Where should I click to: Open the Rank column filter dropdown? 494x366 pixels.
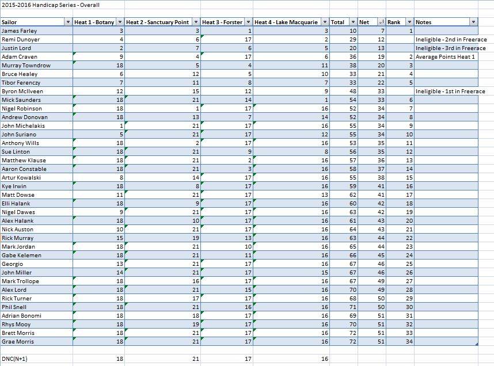click(408, 22)
